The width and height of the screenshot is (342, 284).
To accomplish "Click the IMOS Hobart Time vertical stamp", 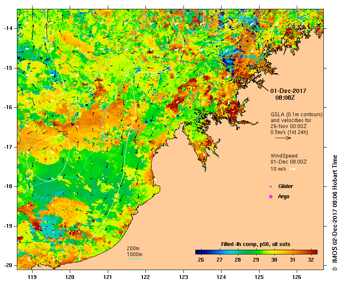I will coord(335,213).
